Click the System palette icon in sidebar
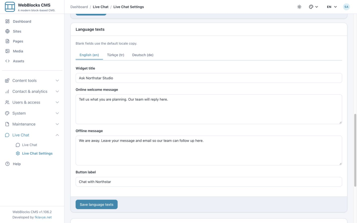Image resolution: width=357 pixels, height=223 pixels. pyautogui.click(x=7, y=113)
